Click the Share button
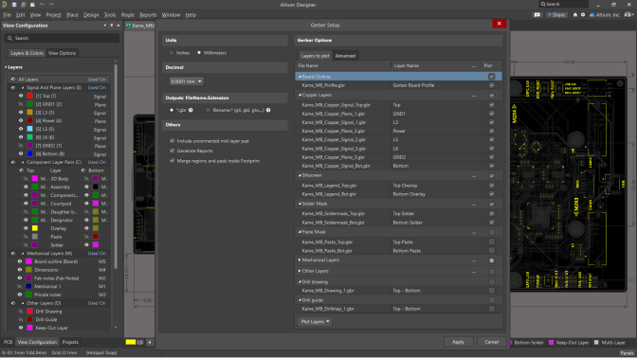The image size is (637, 358). click(x=556, y=14)
